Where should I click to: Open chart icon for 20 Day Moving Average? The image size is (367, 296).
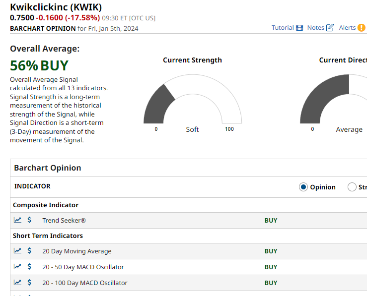[x=17, y=251]
